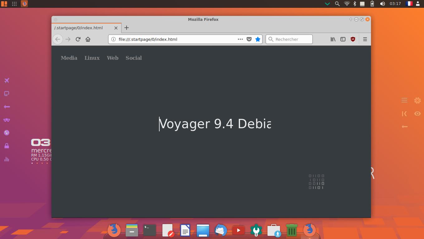This screenshot has height=239, width=424.
Task: Click the back arrow on the right desktop panel
Action: pos(404,127)
